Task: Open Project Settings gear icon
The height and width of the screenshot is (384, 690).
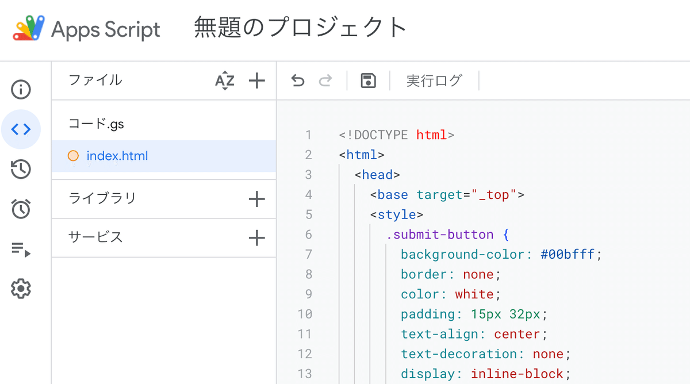Action: click(x=21, y=289)
